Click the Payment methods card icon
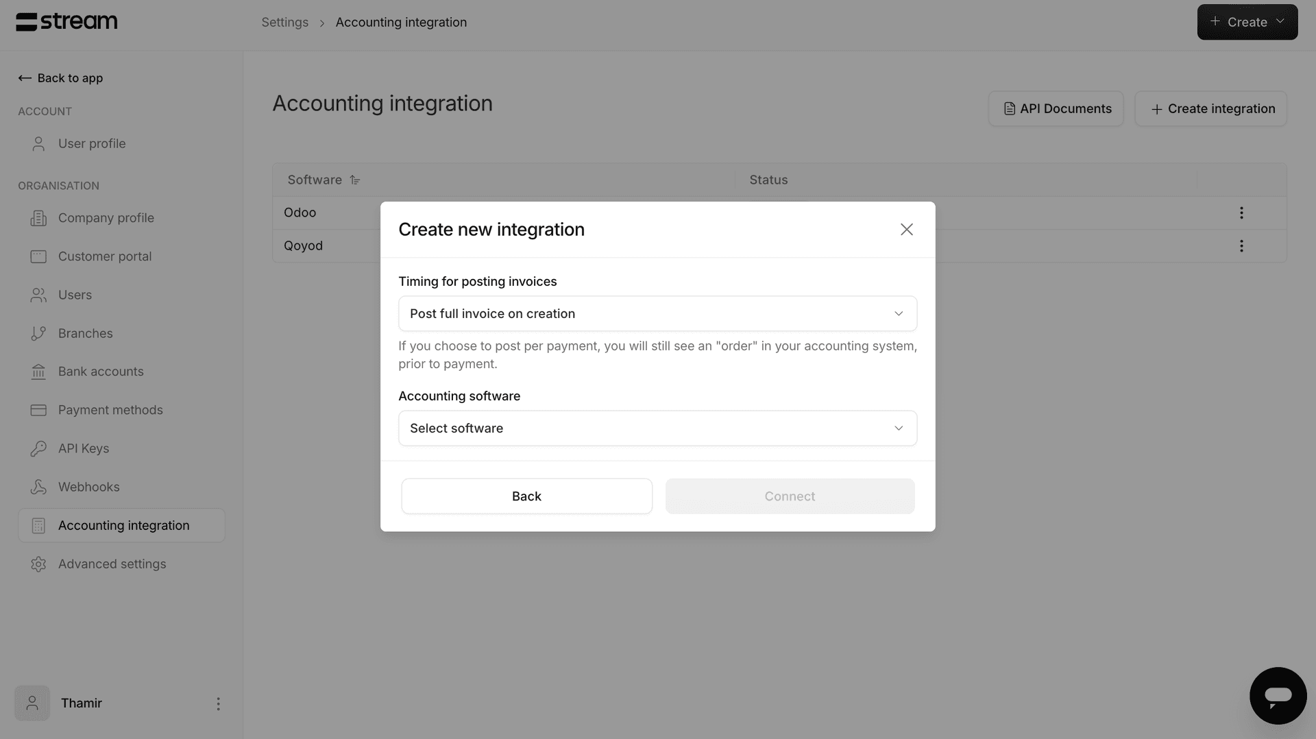This screenshot has height=739, width=1316. [x=38, y=410]
